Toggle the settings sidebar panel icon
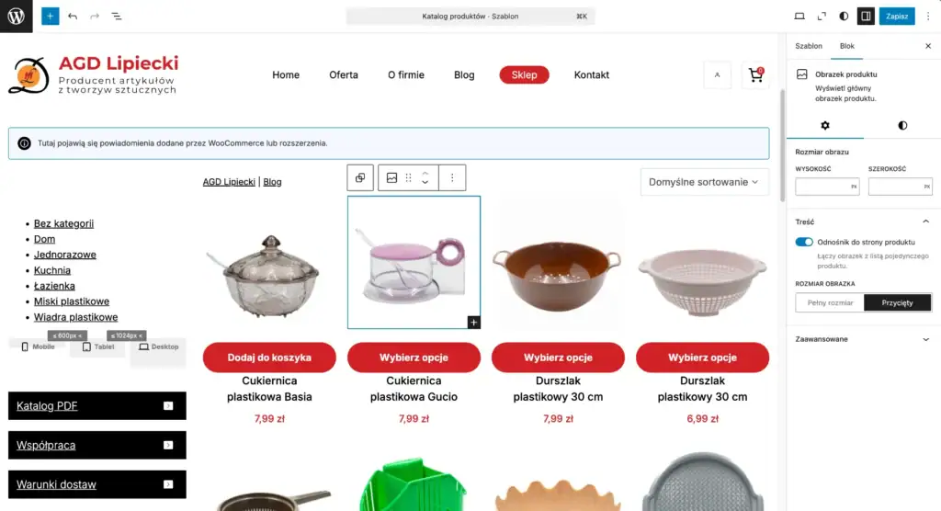 click(x=866, y=17)
